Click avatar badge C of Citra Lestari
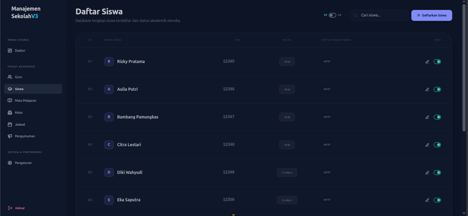This screenshot has width=468, height=216. (x=109, y=144)
